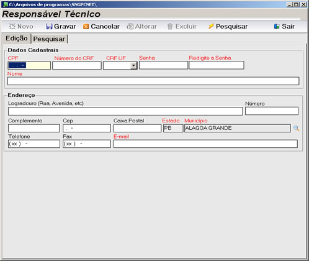The width and height of the screenshot is (309, 261).
Task: Click the Alterar edit icon
Action: [130, 26]
